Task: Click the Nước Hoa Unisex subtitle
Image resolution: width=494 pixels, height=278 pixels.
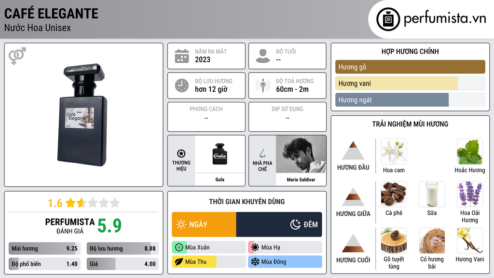Action: coord(38,28)
